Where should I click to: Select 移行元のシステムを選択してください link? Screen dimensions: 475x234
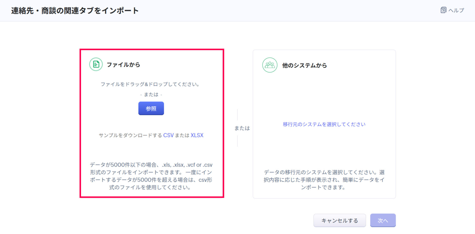click(324, 124)
